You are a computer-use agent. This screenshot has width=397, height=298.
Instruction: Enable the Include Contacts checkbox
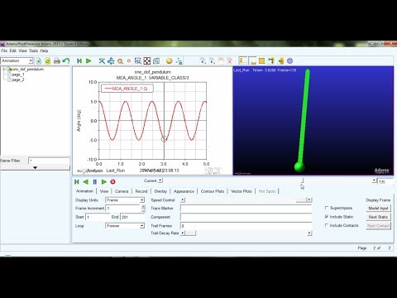click(327, 225)
